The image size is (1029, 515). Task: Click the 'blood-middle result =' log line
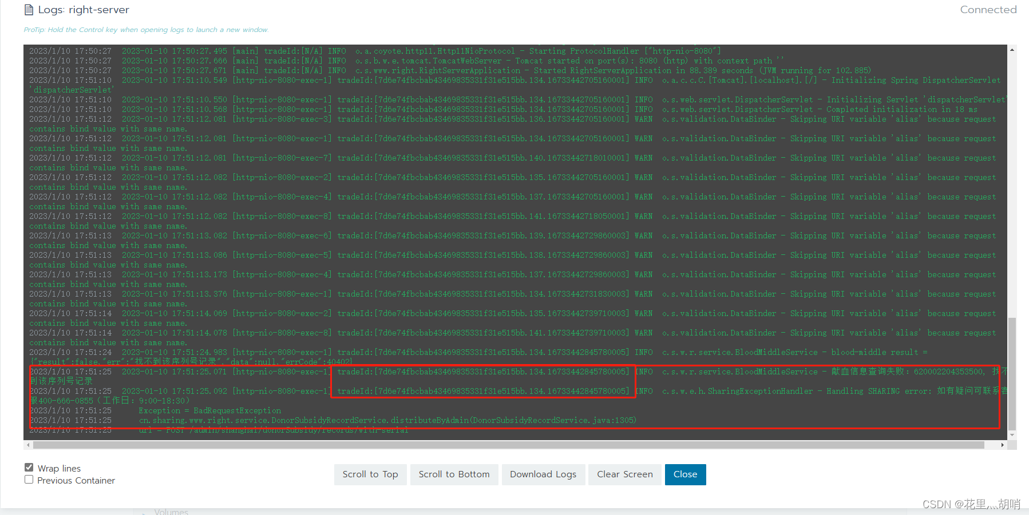point(478,357)
